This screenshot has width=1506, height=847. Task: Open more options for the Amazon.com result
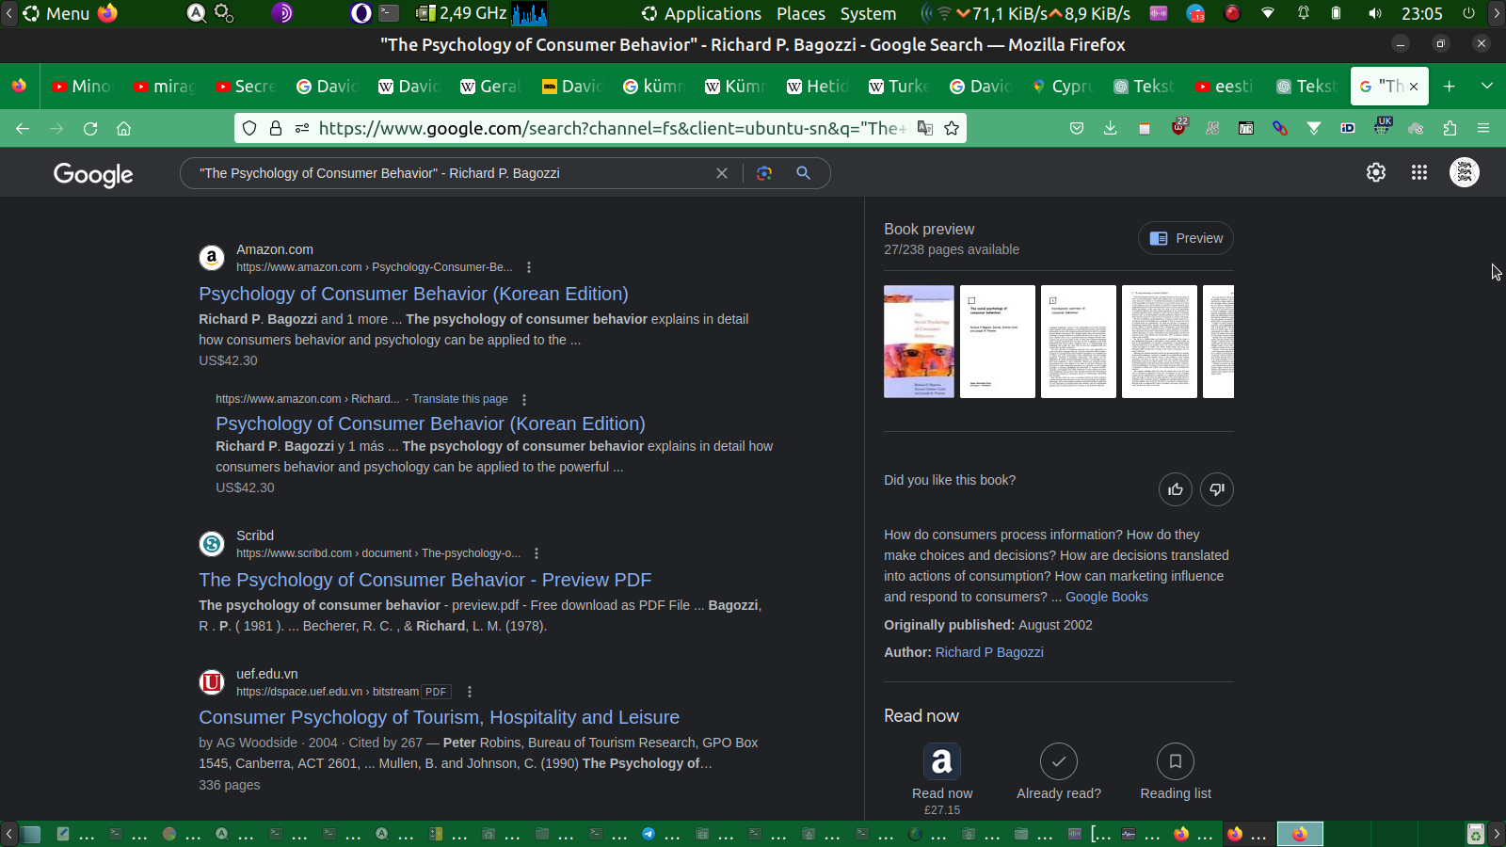(529, 267)
